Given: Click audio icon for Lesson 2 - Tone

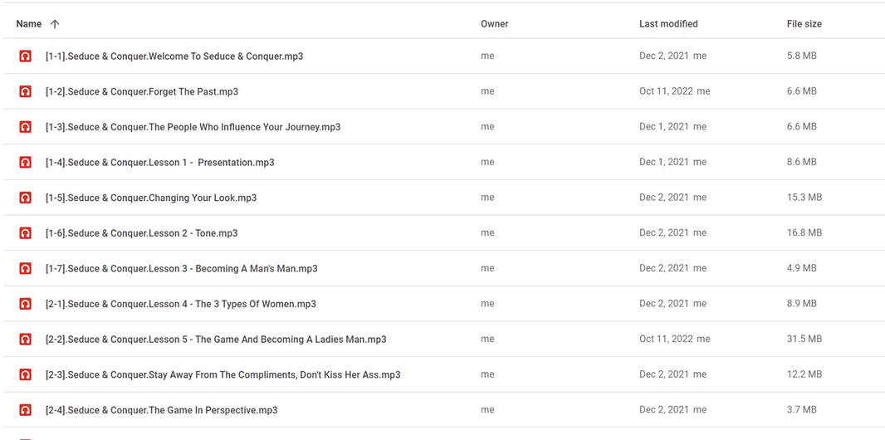Looking at the screenshot, I should (x=25, y=233).
